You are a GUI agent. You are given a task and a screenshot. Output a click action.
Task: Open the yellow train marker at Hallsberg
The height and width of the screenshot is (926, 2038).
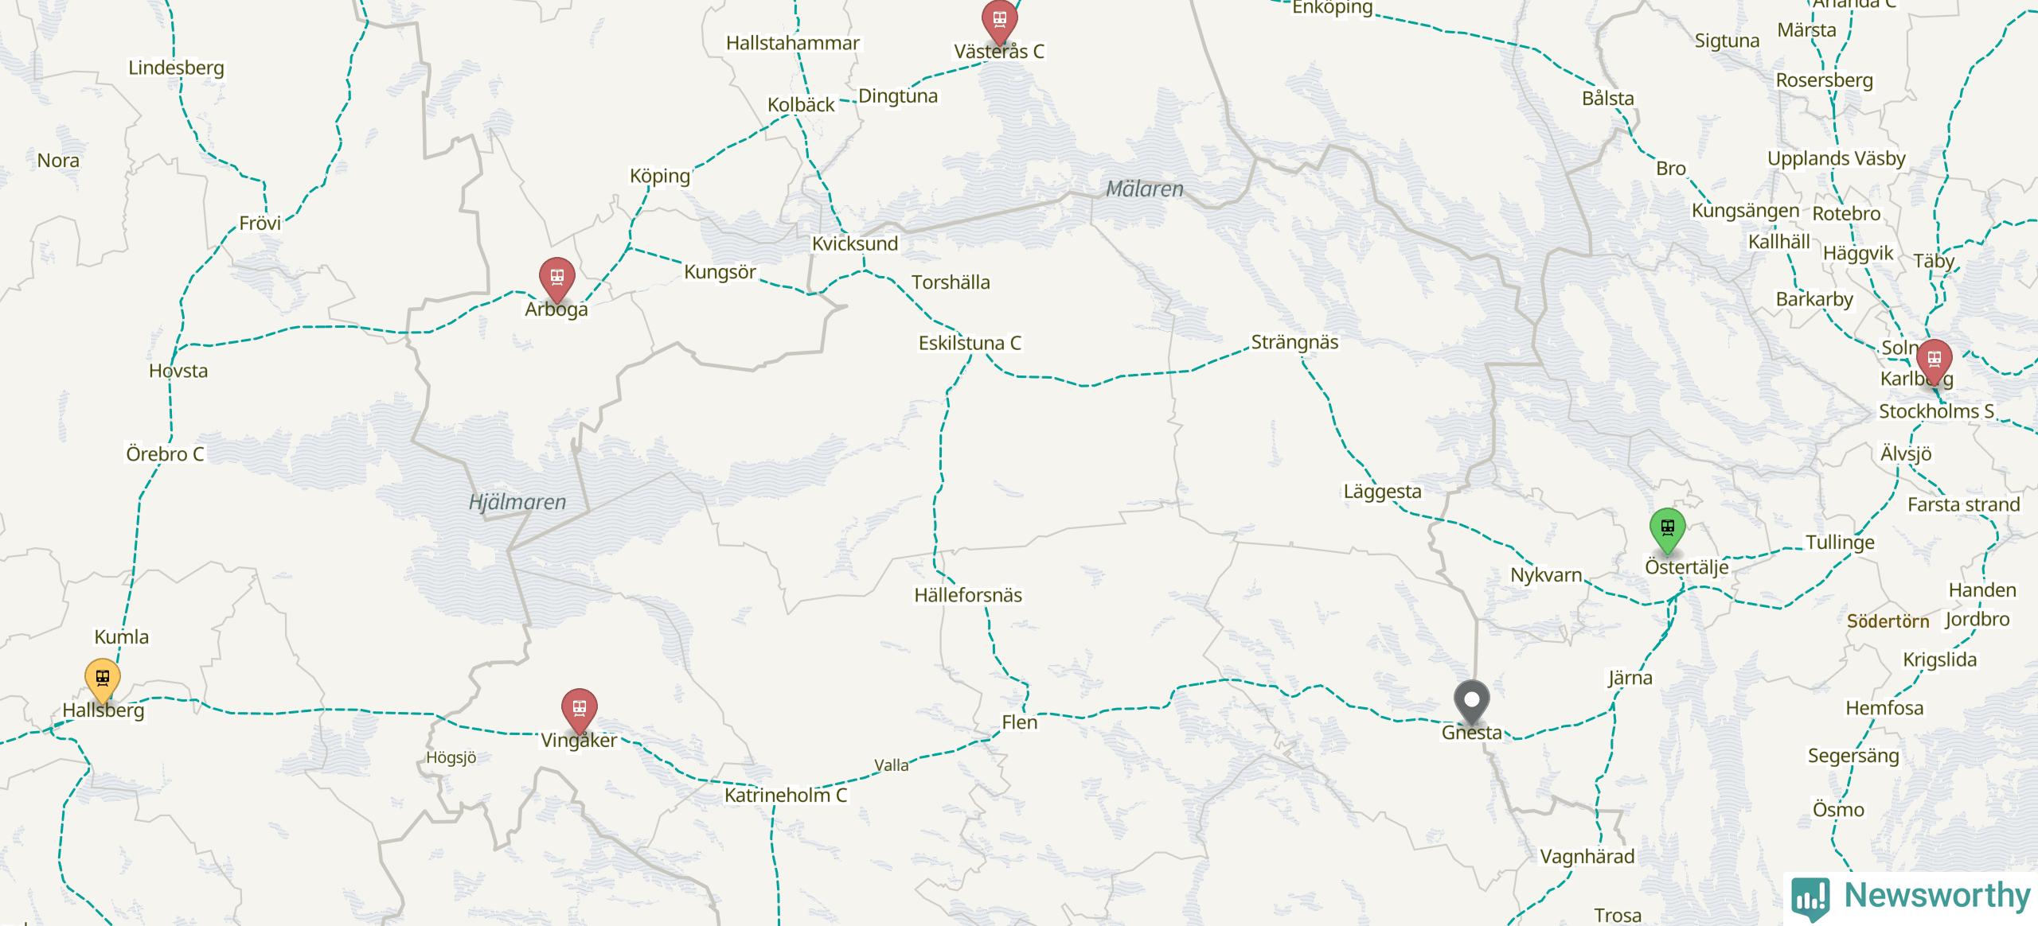pos(103,680)
